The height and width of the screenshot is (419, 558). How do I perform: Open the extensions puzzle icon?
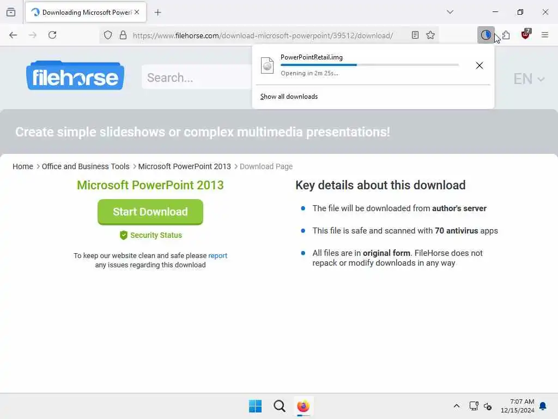(506, 35)
